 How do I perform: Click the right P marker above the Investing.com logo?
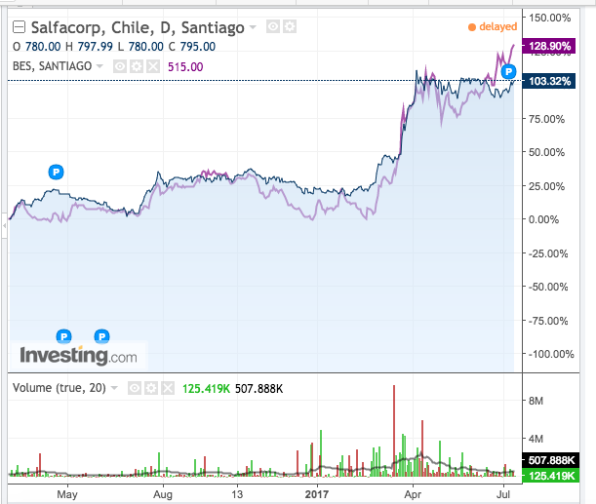(101, 336)
